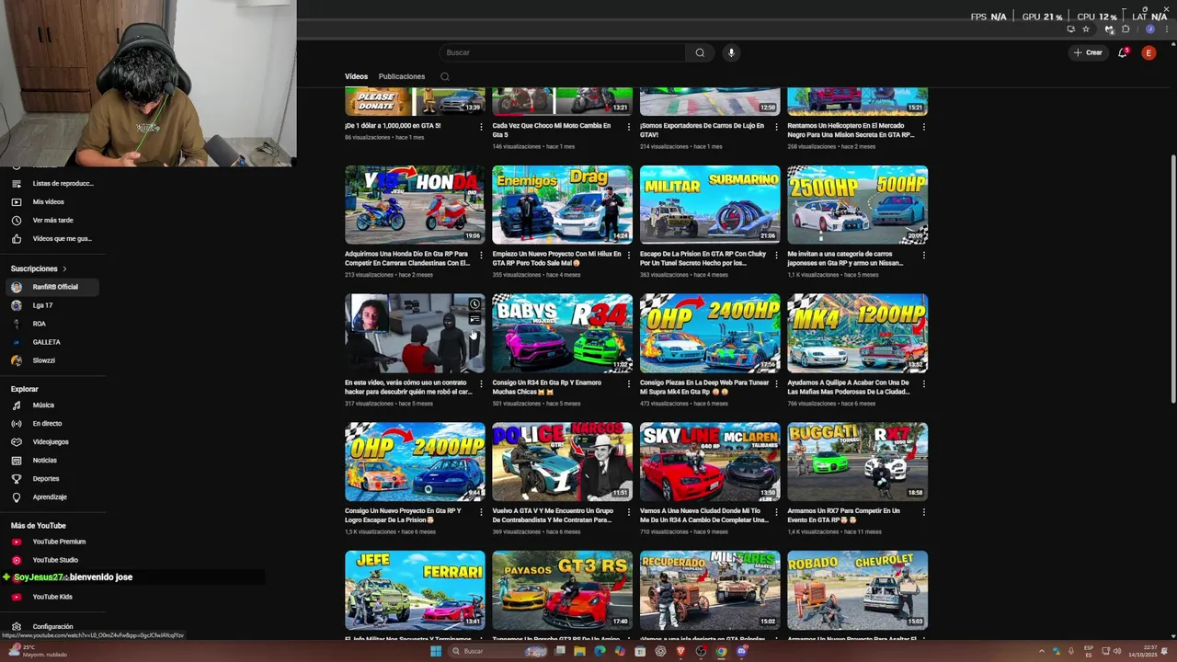
Task: Open options for 'Escapo De La Prision' video
Action: click(776, 255)
